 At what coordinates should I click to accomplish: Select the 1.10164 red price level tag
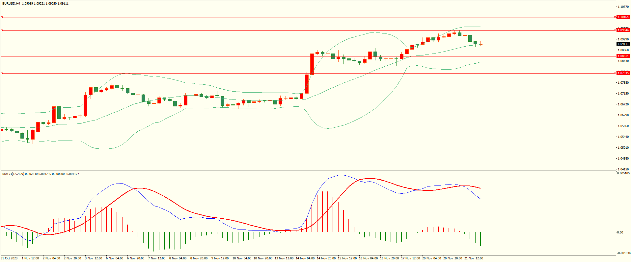[x=623, y=17]
